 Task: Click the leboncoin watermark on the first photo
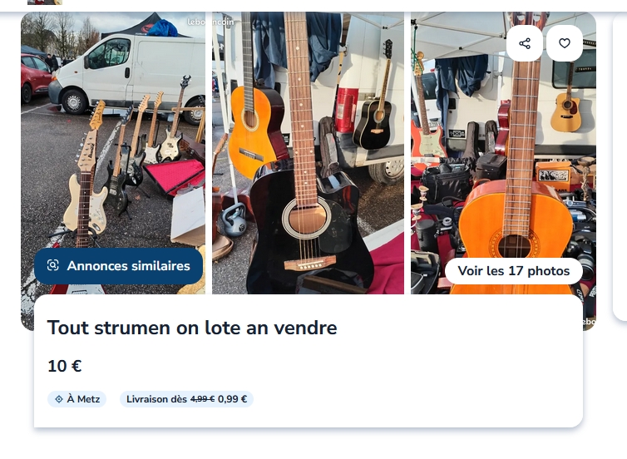[210, 22]
